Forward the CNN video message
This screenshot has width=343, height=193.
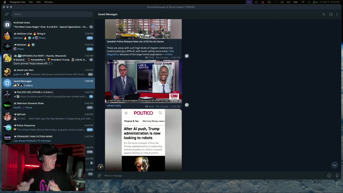coord(187,105)
